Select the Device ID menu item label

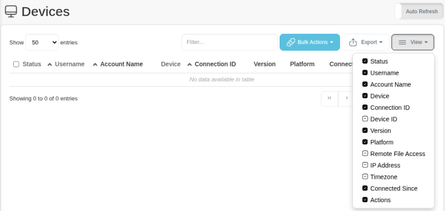[384, 119]
